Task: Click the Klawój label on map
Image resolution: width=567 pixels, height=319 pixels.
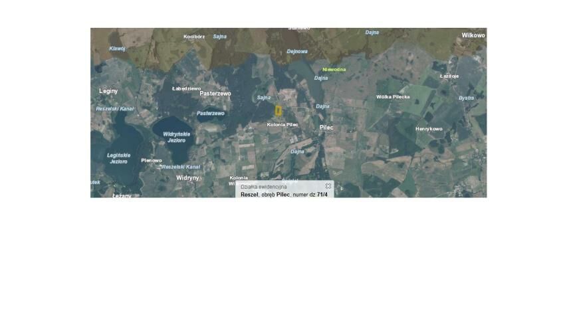Action: point(117,49)
